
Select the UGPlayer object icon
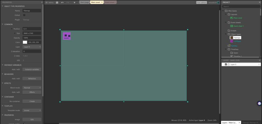(232, 41)
